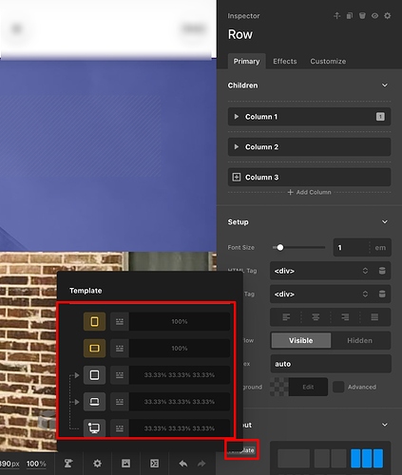
Task: Set overflow to Hidden
Action: click(359, 340)
